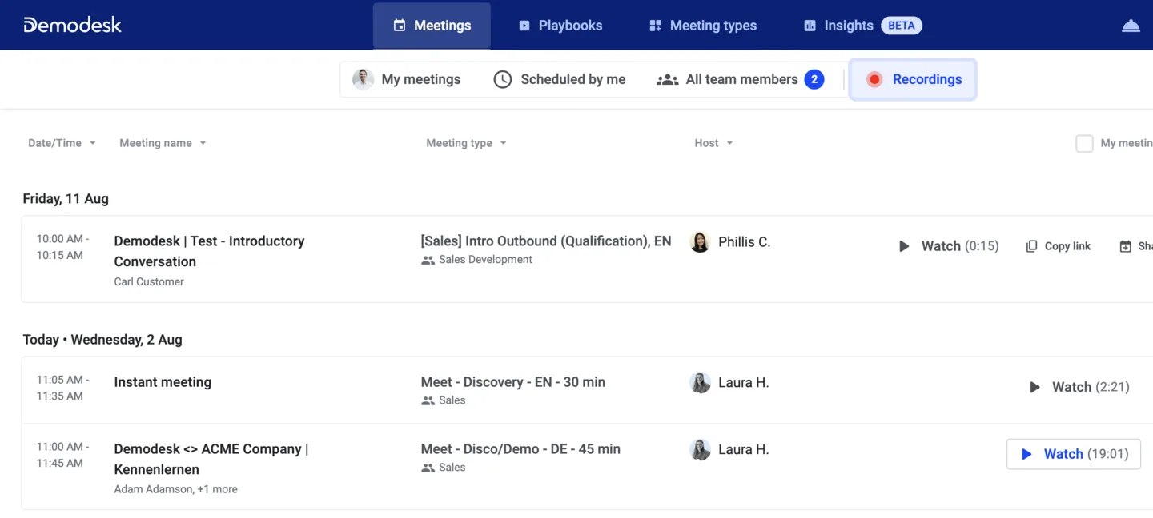Click the share calendar icon on first row
Screen dimensions: 1153x518
tap(1125, 246)
